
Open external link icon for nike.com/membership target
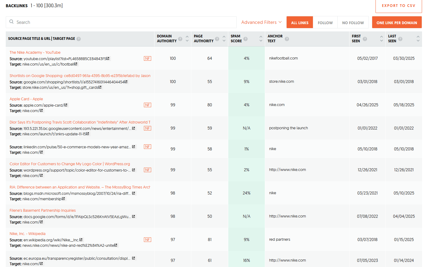[63, 199]
